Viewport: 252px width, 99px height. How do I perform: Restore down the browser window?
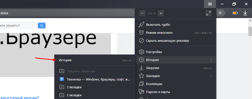click(234, 4)
